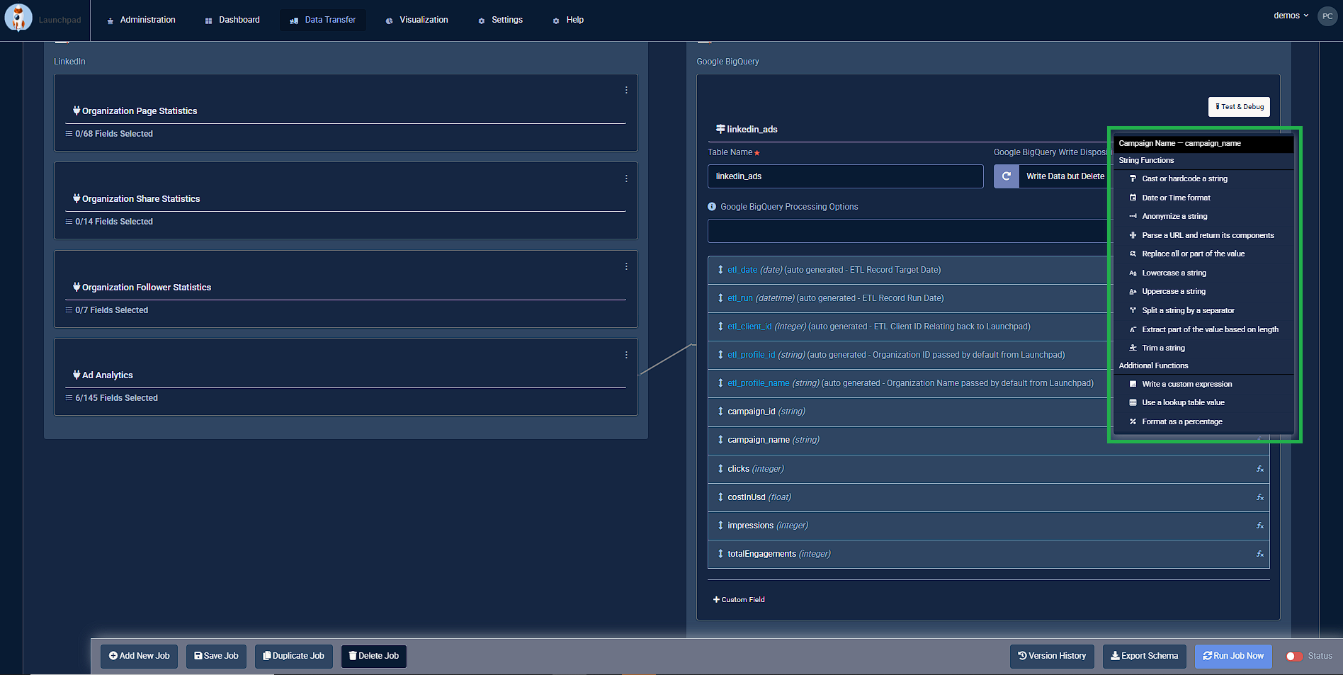Go to the Dashboard menu
This screenshot has width=1343, height=675.
(x=232, y=20)
